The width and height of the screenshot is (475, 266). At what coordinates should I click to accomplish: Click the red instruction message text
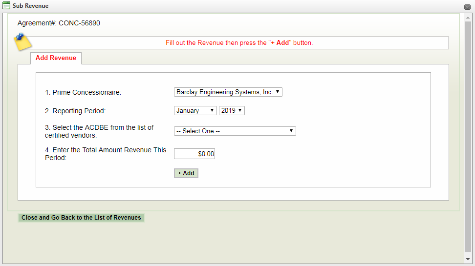tap(239, 43)
